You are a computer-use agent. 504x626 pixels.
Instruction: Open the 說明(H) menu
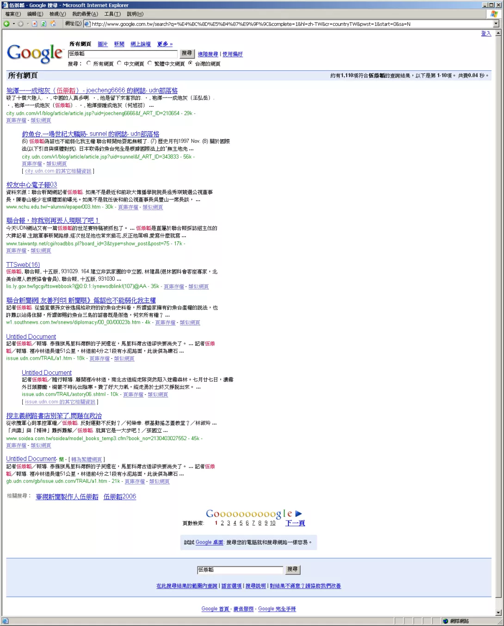coord(135,14)
